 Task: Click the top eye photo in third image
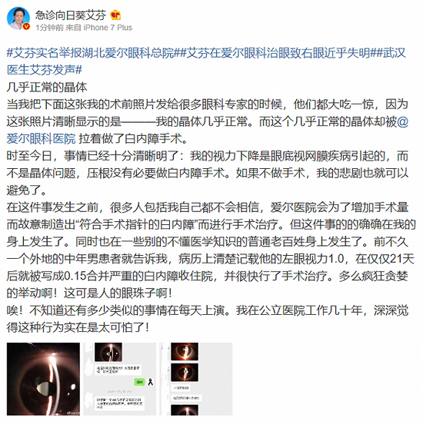185,351
